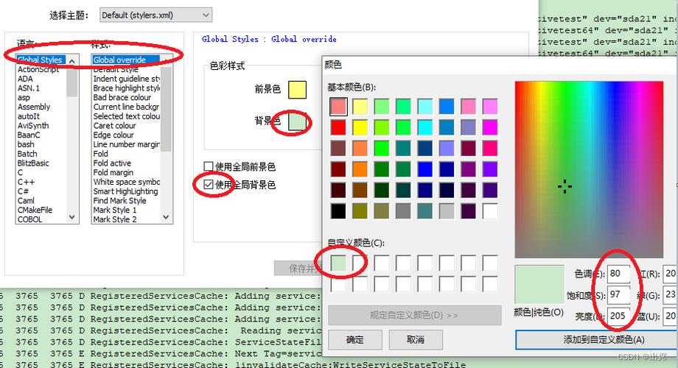Viewport: 678px width, 368px height.
Task: Select Smart HighLighting style
Action: pyautogui.click(x=125, y=191)
